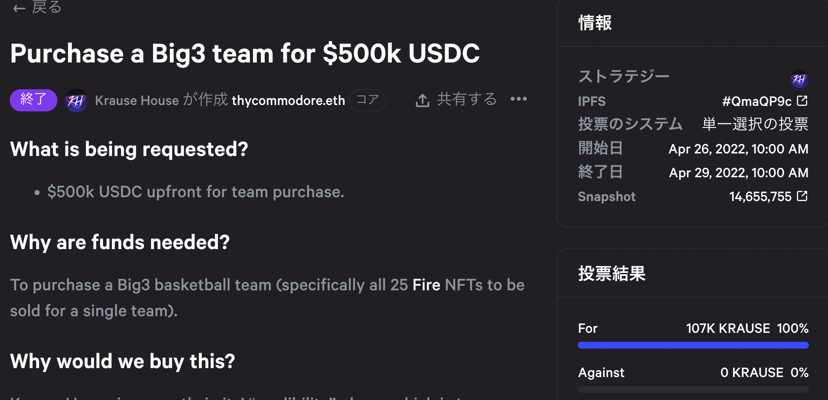Open thycommodore.eth author profile
Screen dimensions: 828x400
click(x=288, y=100)
